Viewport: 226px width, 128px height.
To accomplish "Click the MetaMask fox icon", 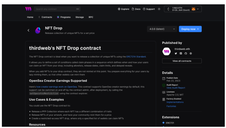I will pyautogui.click(x=193, y=9).
